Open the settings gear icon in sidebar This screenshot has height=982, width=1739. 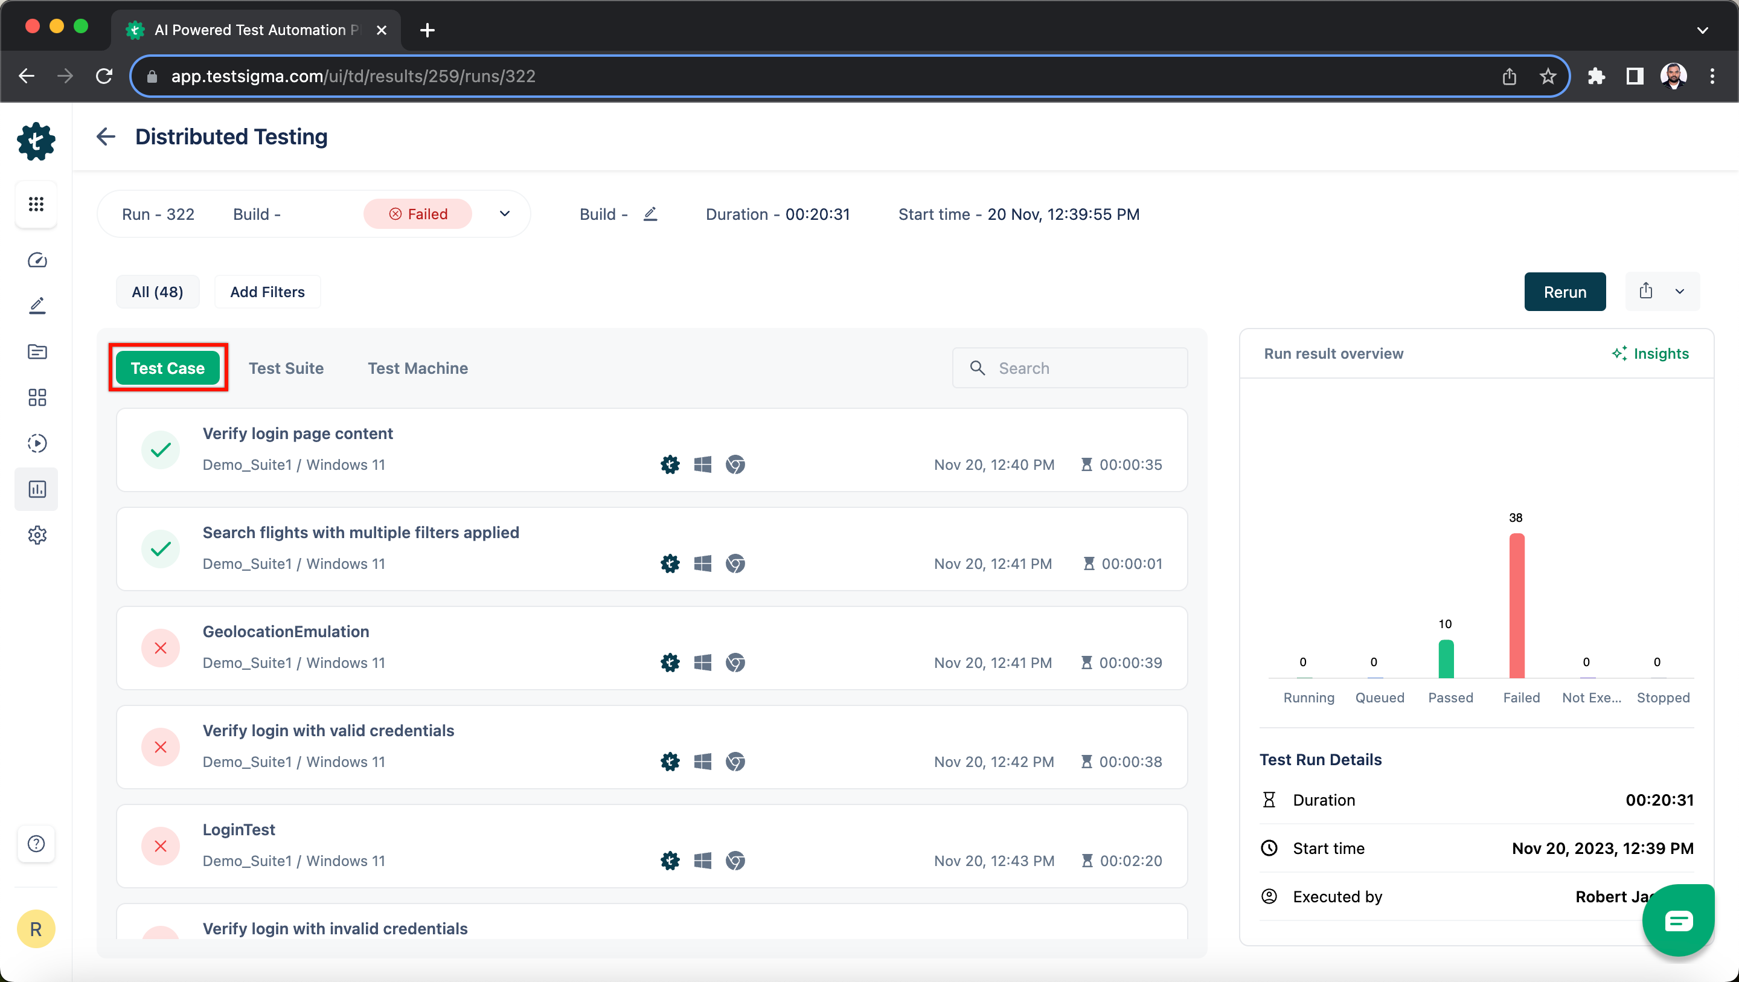point(37,535)
